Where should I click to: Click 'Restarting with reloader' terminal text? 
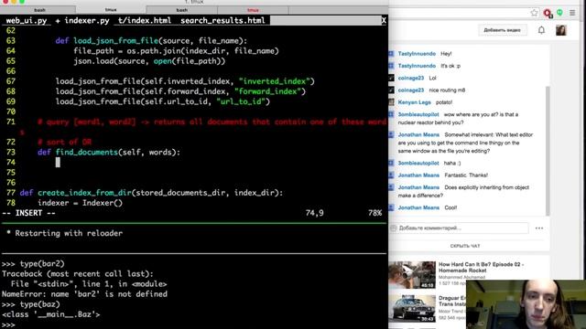(x=69, y=234)
